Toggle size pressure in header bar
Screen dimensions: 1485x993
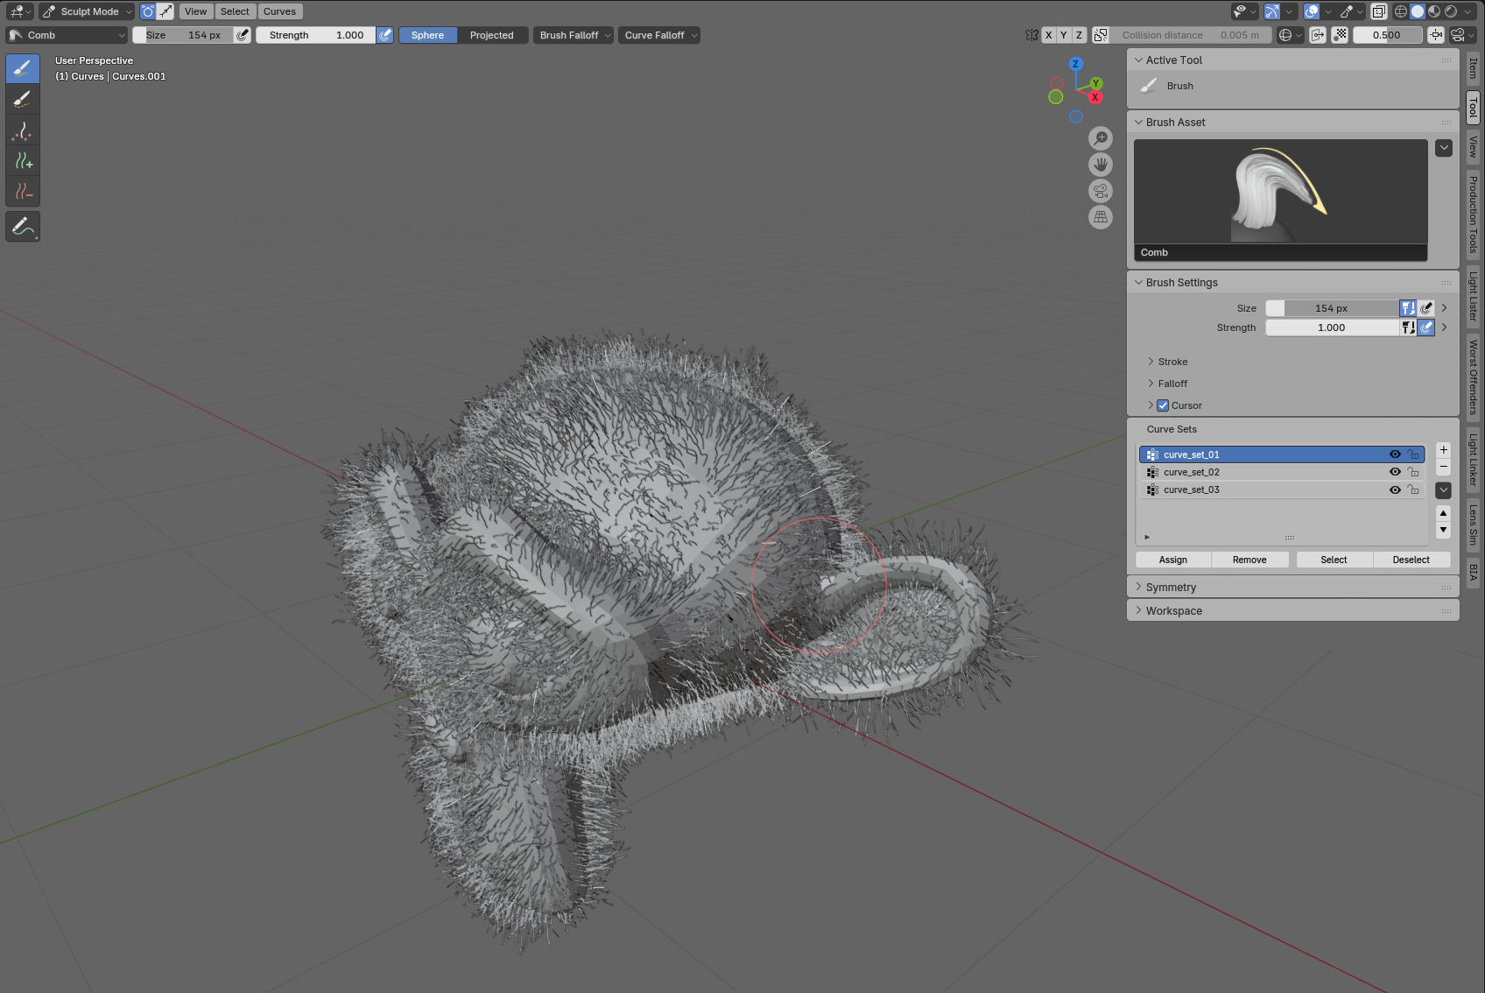[243, 35]
